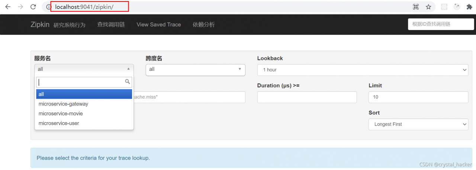This screenshot has height=170, width=476.
Task: Choose microservice-user from service list
Action: click(x=84, y=123)
